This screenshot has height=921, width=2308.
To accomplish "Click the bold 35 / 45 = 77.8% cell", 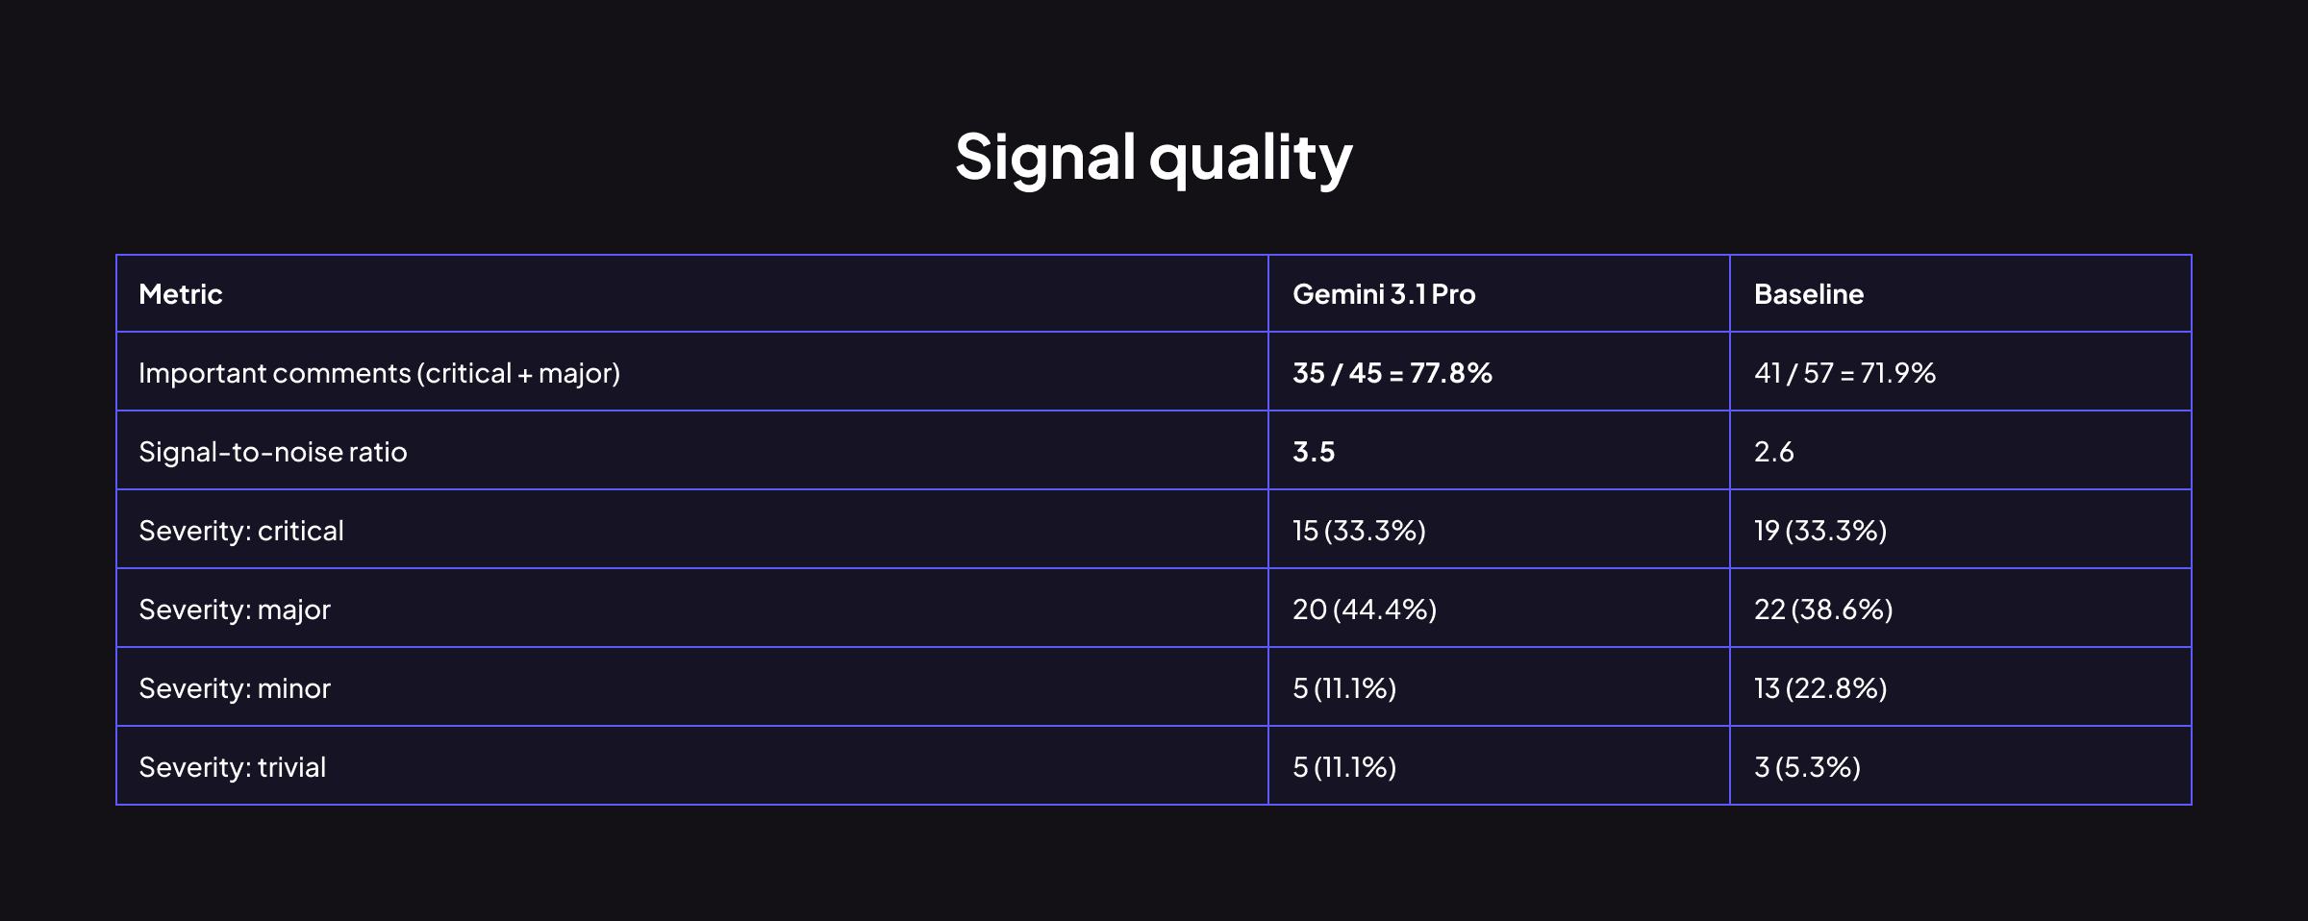I will [1392, 373].
